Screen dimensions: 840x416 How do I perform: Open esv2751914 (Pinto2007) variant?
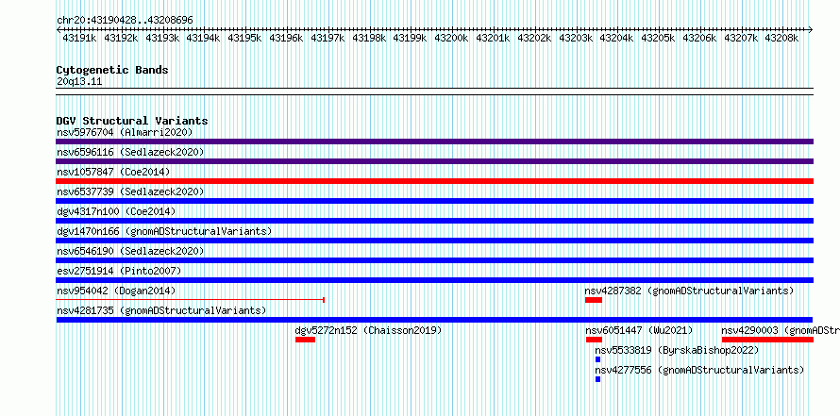click(x=119, y=271)
